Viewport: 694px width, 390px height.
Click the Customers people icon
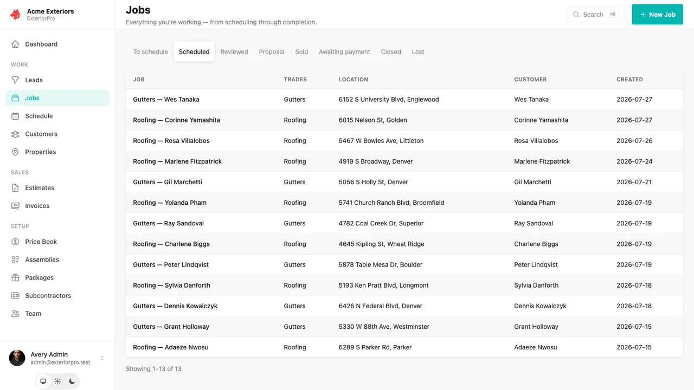(x=15, y=134)
